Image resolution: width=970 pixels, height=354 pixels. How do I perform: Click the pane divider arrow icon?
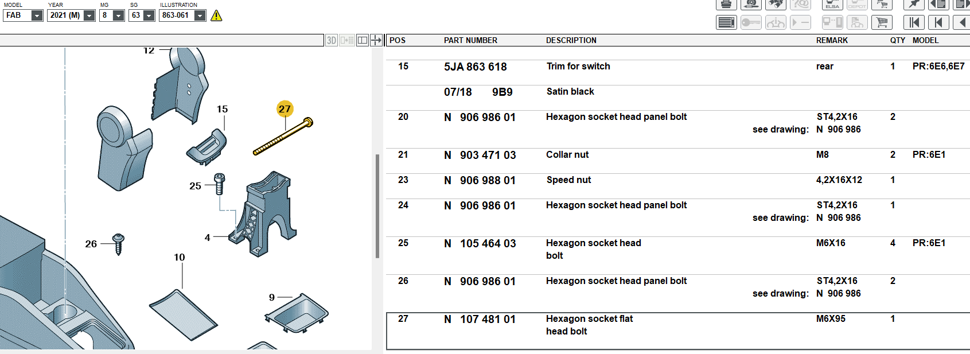point(376,40)
